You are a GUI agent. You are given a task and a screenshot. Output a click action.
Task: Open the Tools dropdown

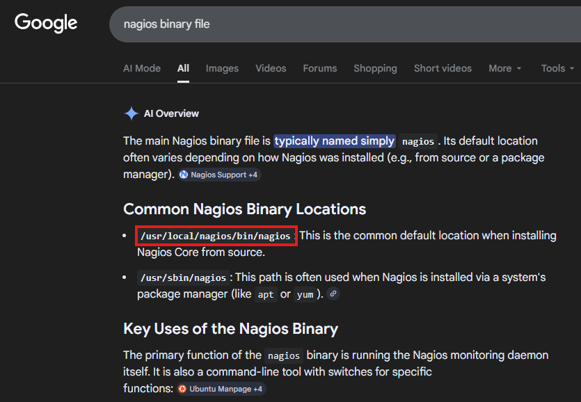pyautogui.click(x=557, y=68)
